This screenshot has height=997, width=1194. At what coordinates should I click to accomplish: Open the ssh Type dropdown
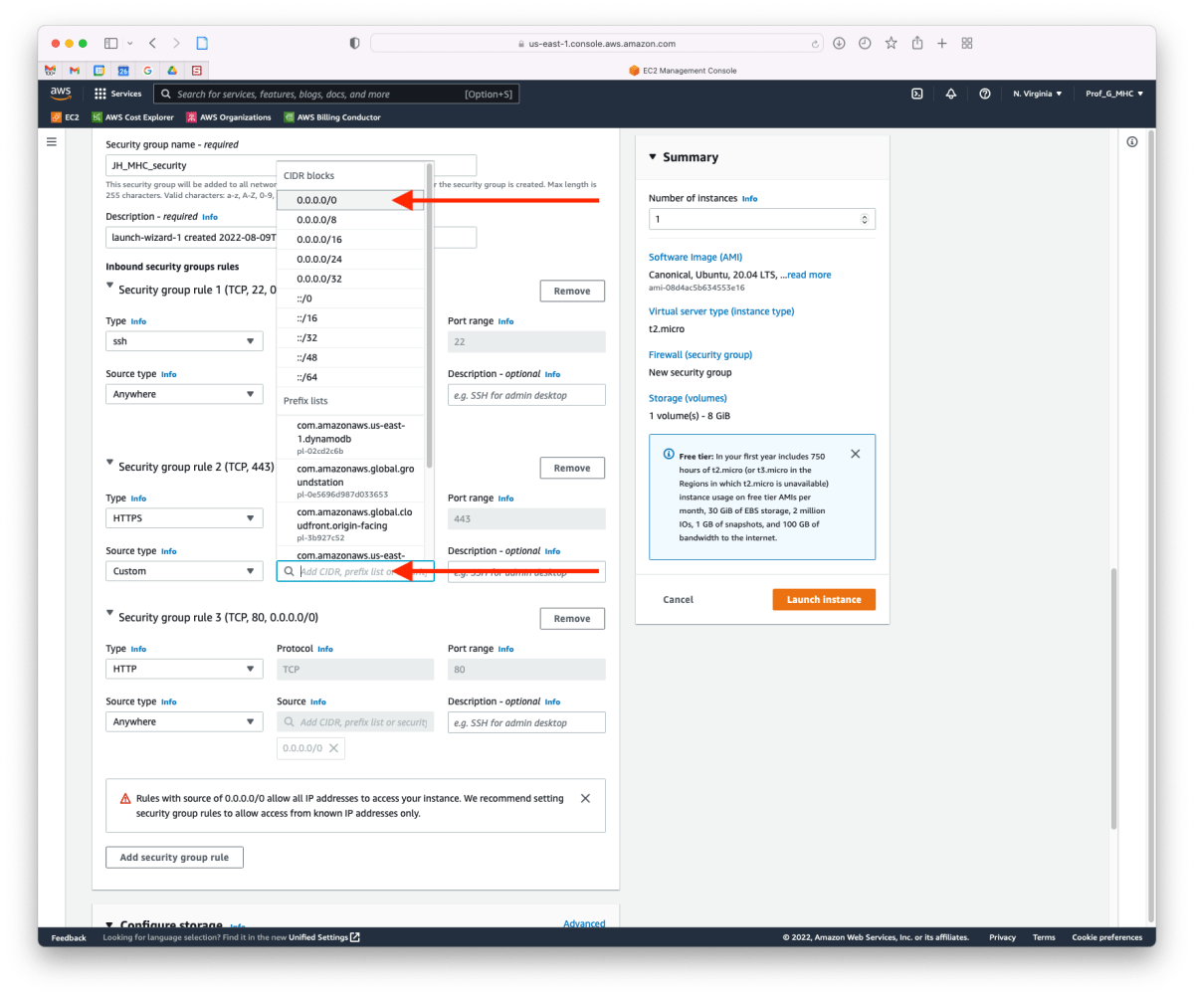184,341
